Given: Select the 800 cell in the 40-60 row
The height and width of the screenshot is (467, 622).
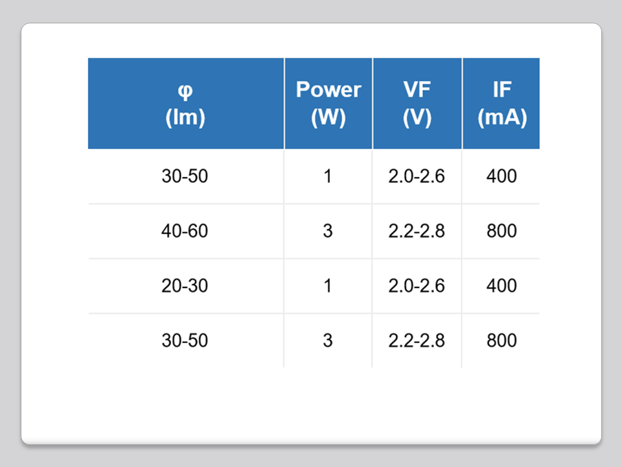Looking at the screenshot, I should click(501, 231).
